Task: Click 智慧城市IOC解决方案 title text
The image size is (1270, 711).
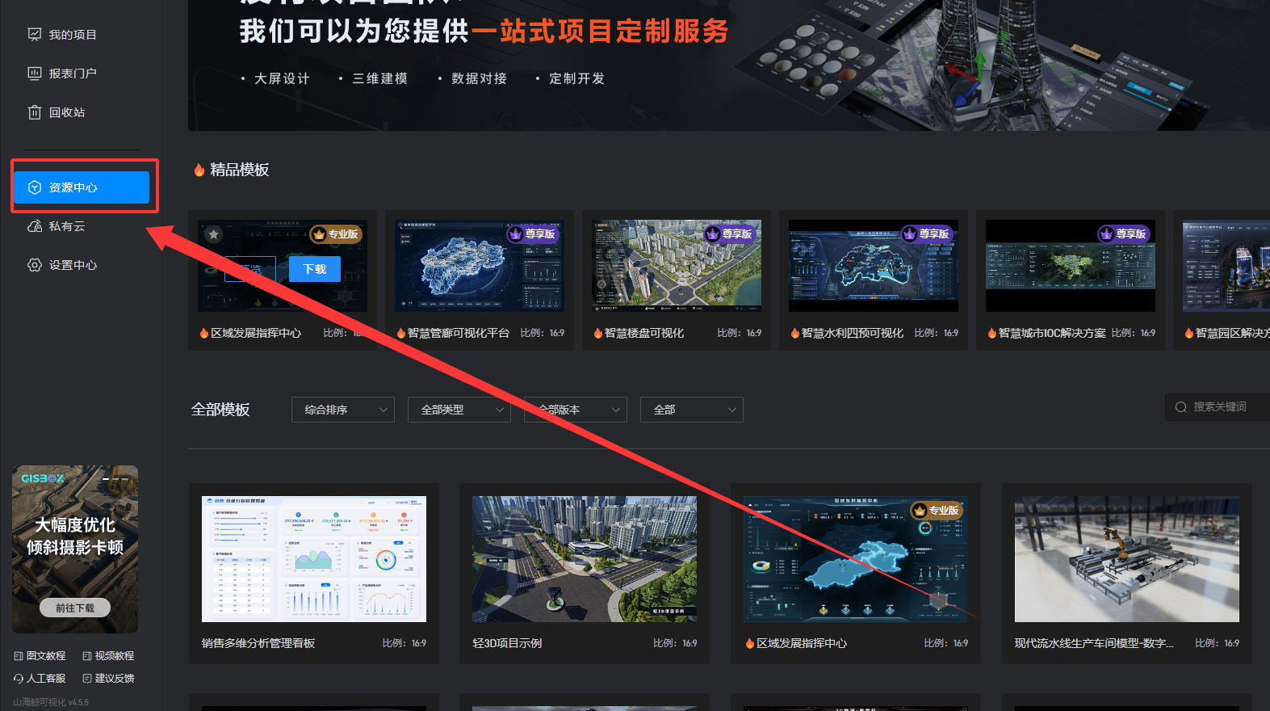Action: (1052, 333)
